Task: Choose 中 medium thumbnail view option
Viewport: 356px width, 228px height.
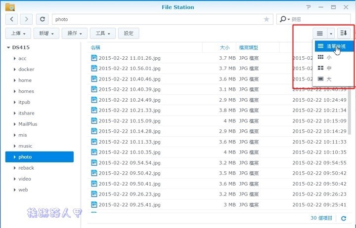Action: click(329, 68)
